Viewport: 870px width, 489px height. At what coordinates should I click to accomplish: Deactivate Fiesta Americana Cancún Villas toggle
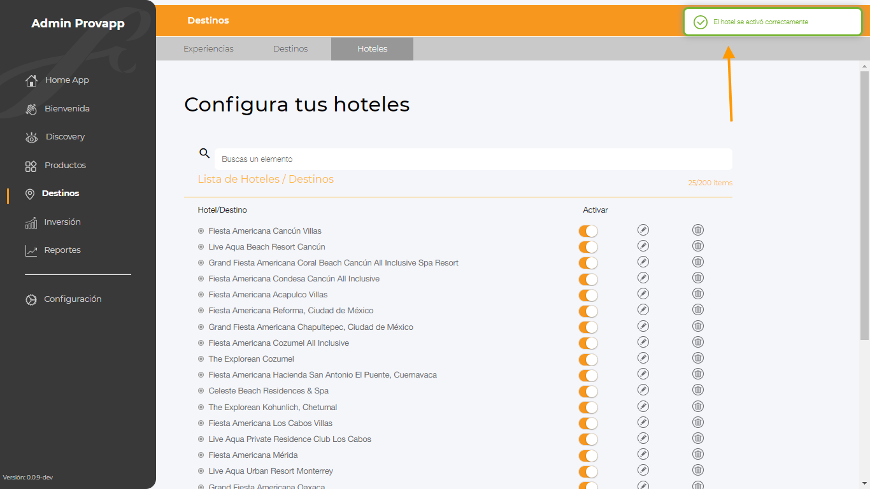click(x=588, y=231)
